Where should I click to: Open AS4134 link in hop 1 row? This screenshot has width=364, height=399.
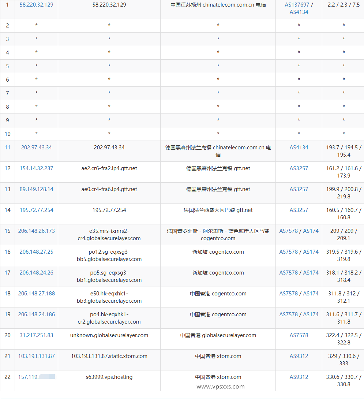tap(299, 12)
